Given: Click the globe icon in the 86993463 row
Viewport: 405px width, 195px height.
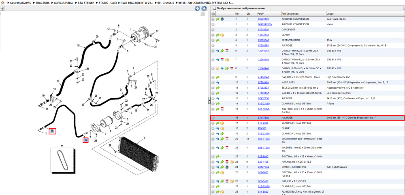Looking at the screenshot, I should coord(222,19).
